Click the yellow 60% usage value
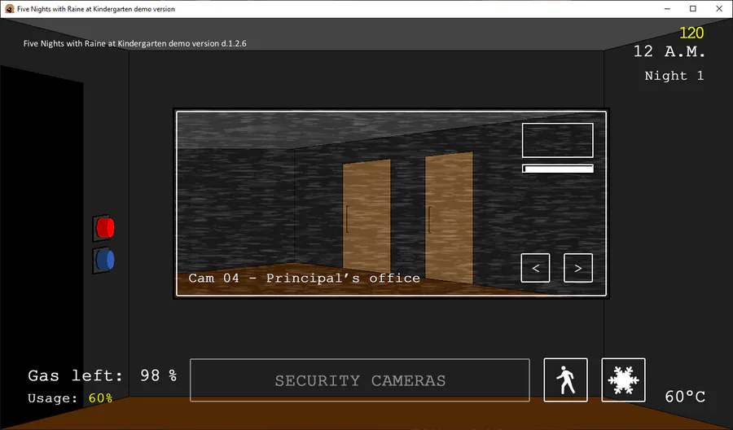 coord(100,398)
